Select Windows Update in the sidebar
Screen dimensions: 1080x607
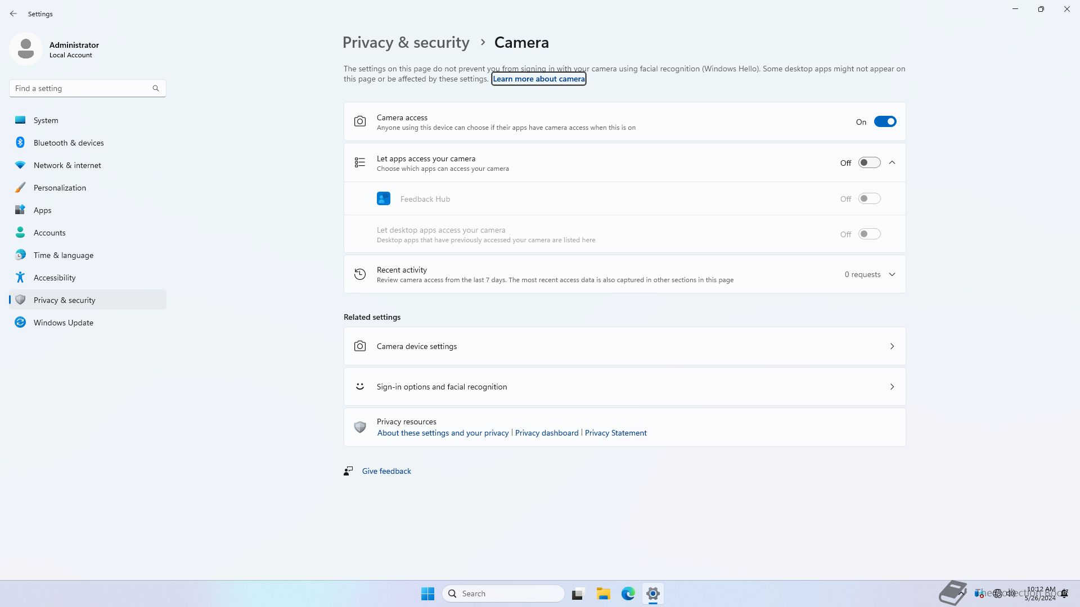point(63,323)
